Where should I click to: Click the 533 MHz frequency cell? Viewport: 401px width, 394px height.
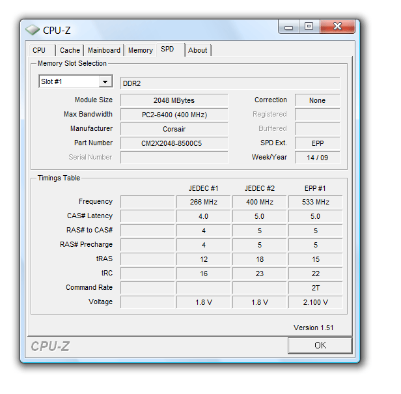[x=316, y=202]
